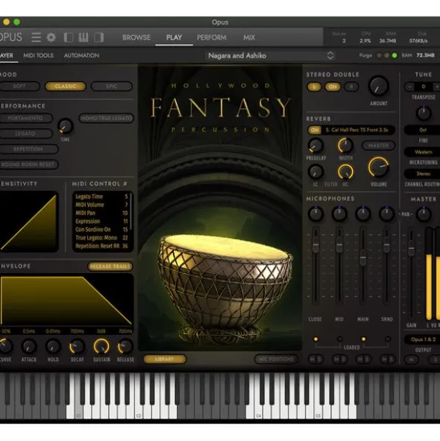Open the Oct fine tune dropdown
The width and height of the screenshot is (440, 441).
coord(423,130)
